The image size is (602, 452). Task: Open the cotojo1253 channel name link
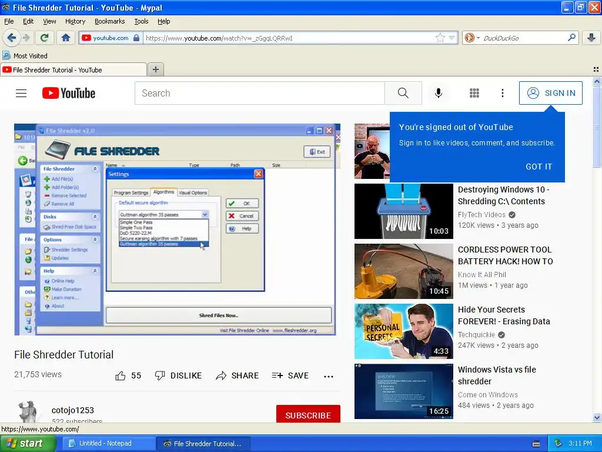(x=72, y=410)
